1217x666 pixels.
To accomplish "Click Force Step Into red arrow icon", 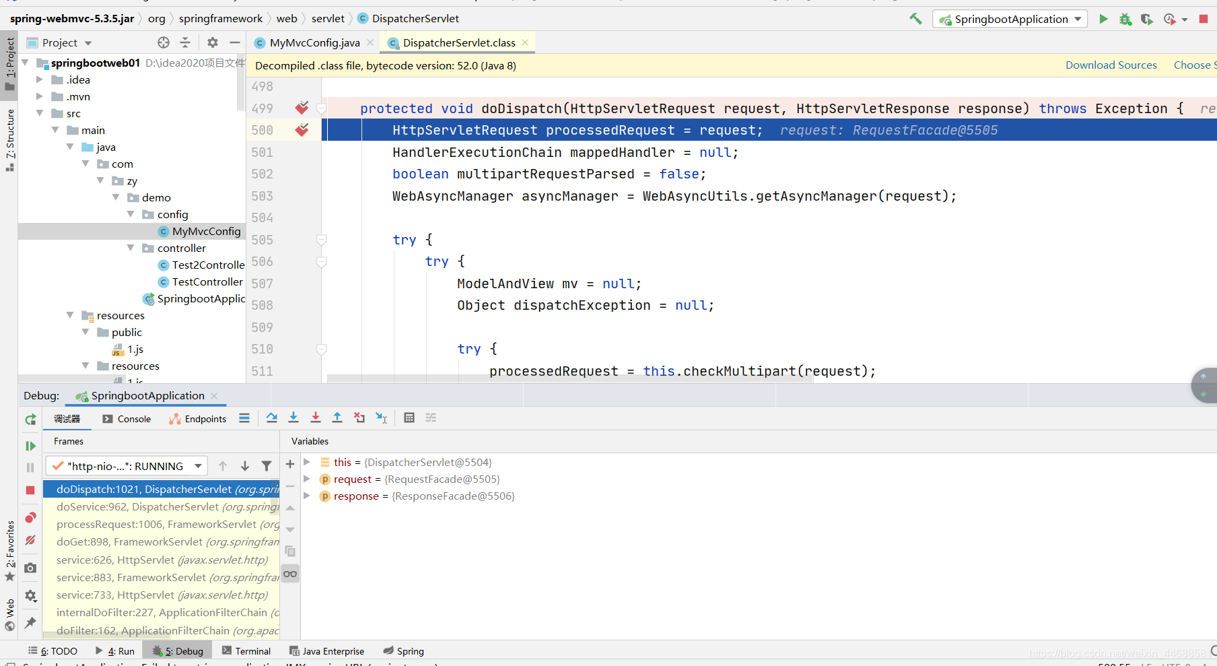I will pyautogui.click(x=316, y=418).
